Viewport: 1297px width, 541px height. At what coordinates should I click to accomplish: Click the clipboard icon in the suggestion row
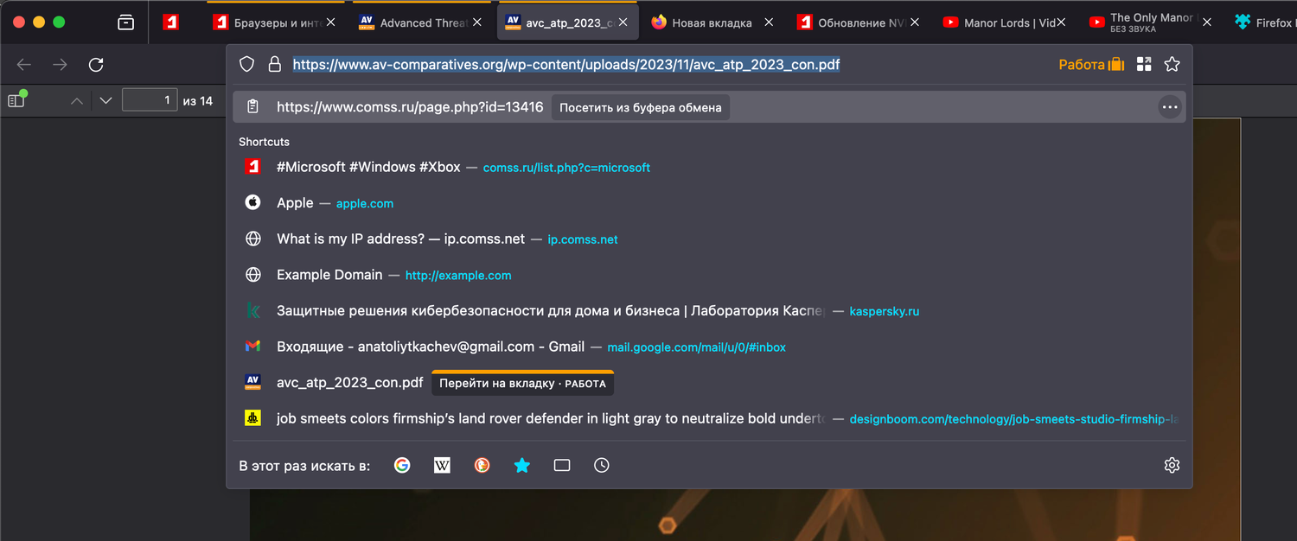point(252,107)
